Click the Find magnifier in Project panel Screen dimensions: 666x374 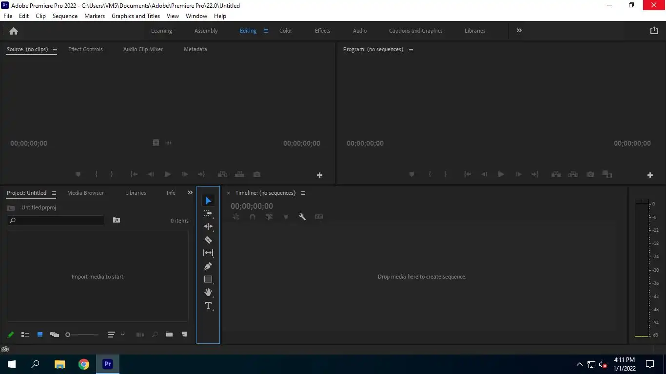point(155,335)
